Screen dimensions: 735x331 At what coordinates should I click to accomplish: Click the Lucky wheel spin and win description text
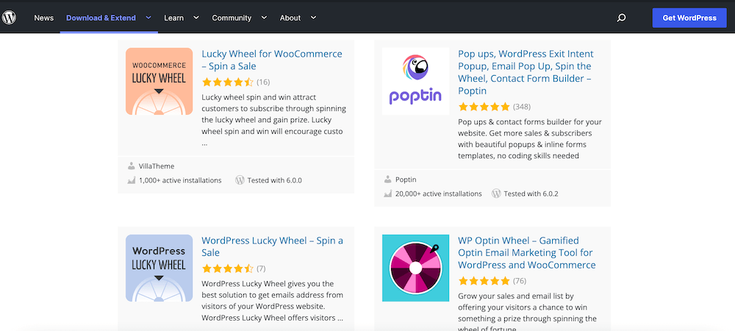pos(273,120)
